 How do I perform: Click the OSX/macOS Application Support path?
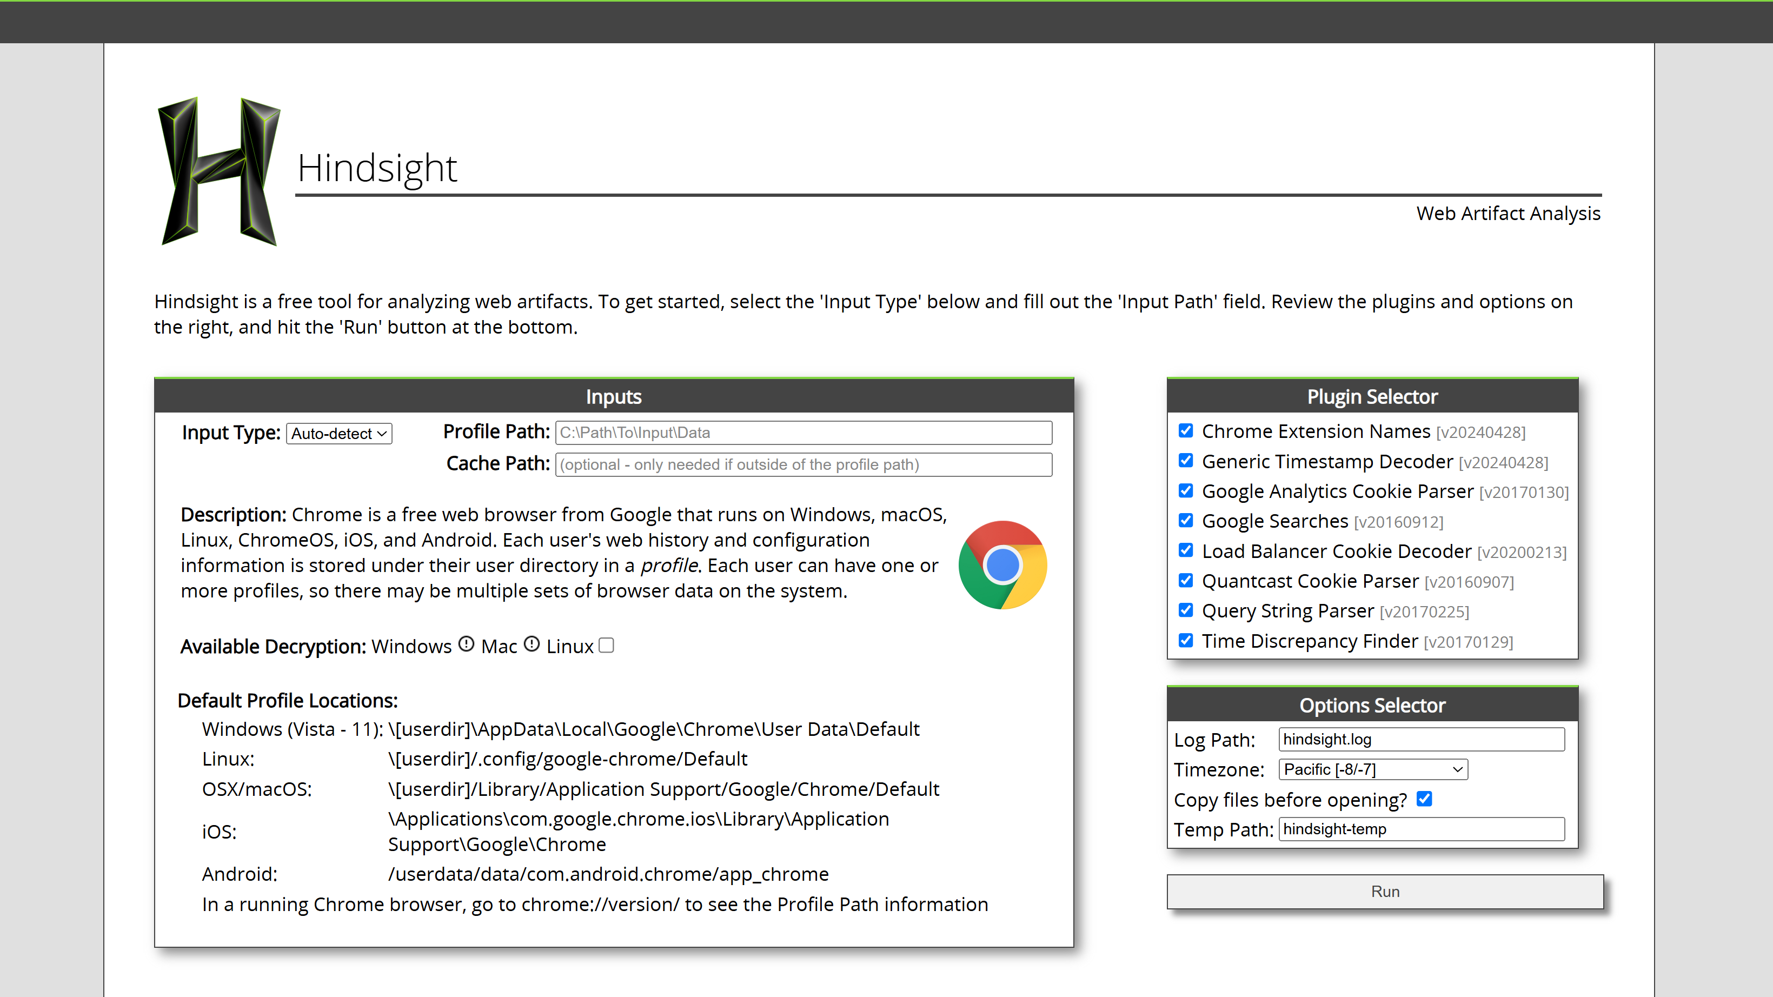tap(663, 789)
